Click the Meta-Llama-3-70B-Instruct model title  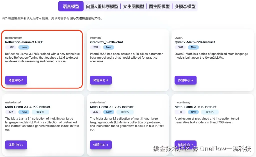point(195,107)
